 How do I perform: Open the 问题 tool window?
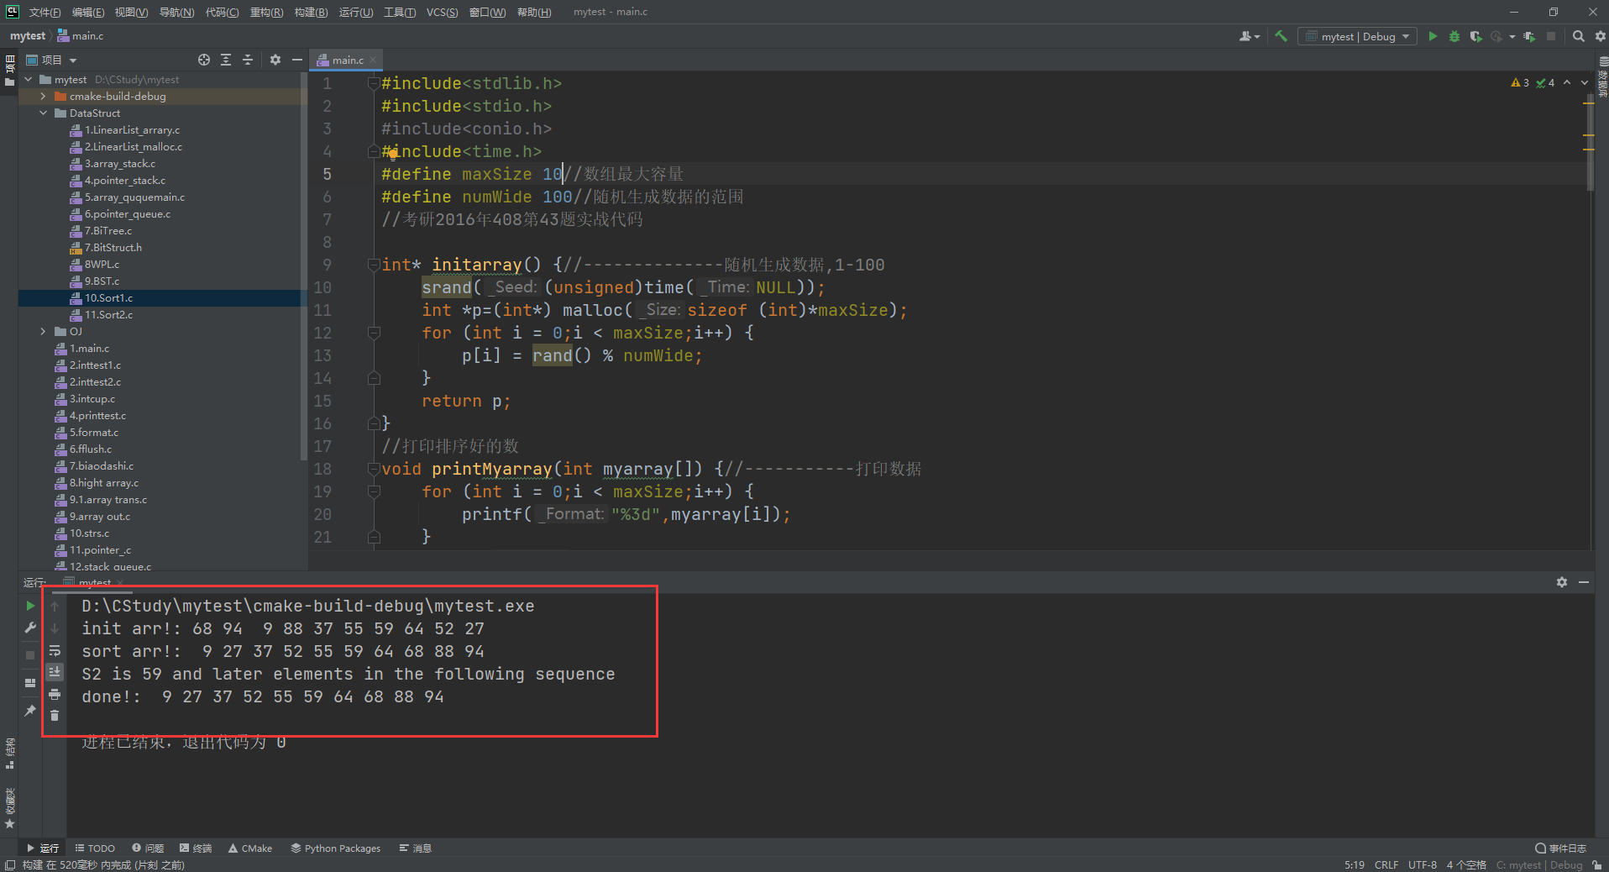coord(148,848)
